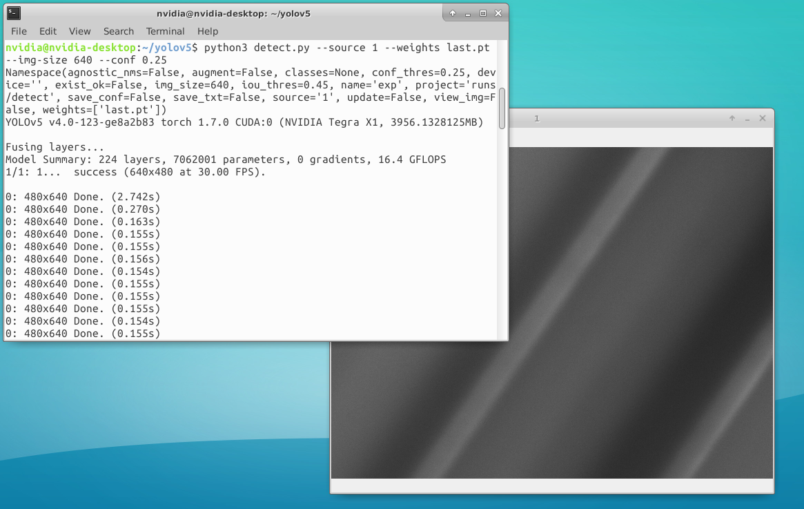Open the Terminal menu
Viewport: 804px width, 509px height.
[165, 31]
